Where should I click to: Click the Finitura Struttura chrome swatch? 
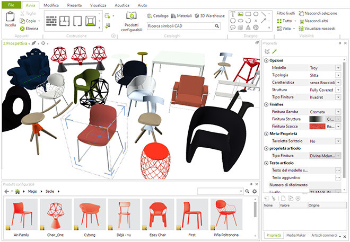point(317,119)
